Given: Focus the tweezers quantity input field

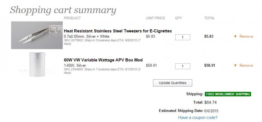Looking at the screenshot, I should click(183, 37).
